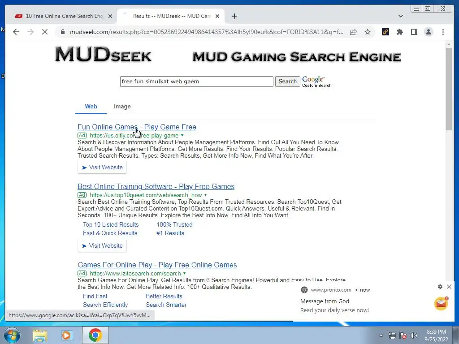The height and width of the screenshot is (344, 459).
Task: Open 'Games For Online Play' result link
Action: click(x=157, y=265)
